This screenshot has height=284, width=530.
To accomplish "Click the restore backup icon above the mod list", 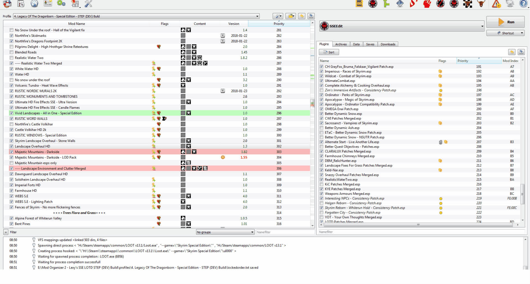I will coord(302,16).
